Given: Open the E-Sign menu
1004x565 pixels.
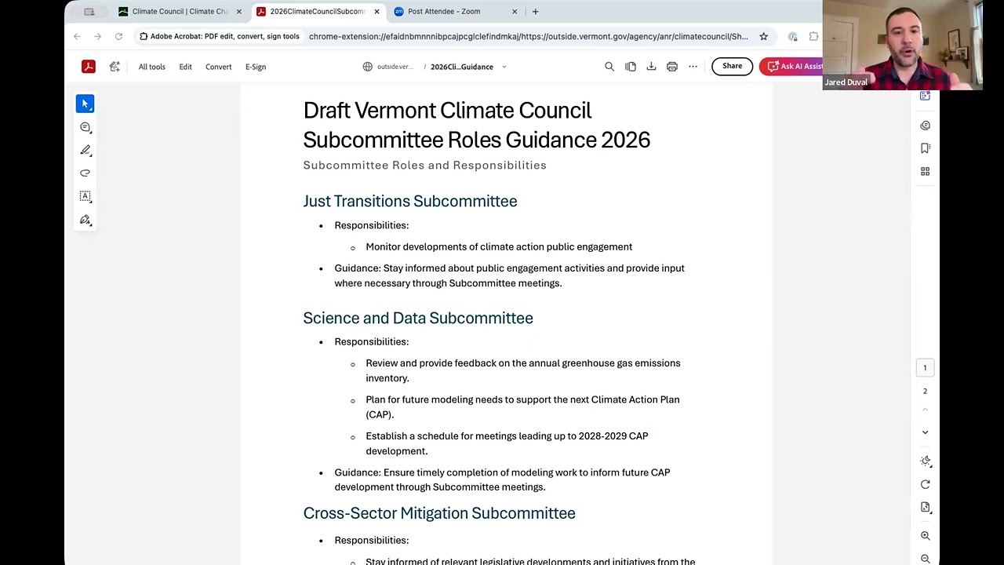Looking at the screenshot, I should (x=256, y=67).
